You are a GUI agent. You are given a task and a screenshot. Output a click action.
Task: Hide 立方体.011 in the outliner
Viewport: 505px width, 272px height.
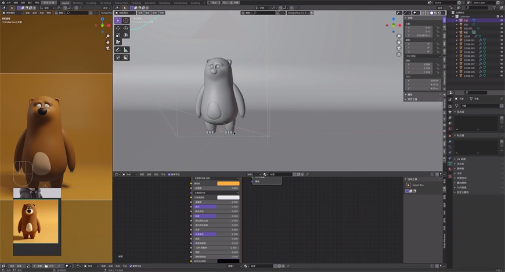tap(502, 76)
